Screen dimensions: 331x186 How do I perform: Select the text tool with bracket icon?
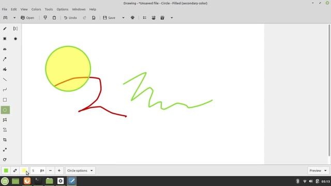coord(16,28)
